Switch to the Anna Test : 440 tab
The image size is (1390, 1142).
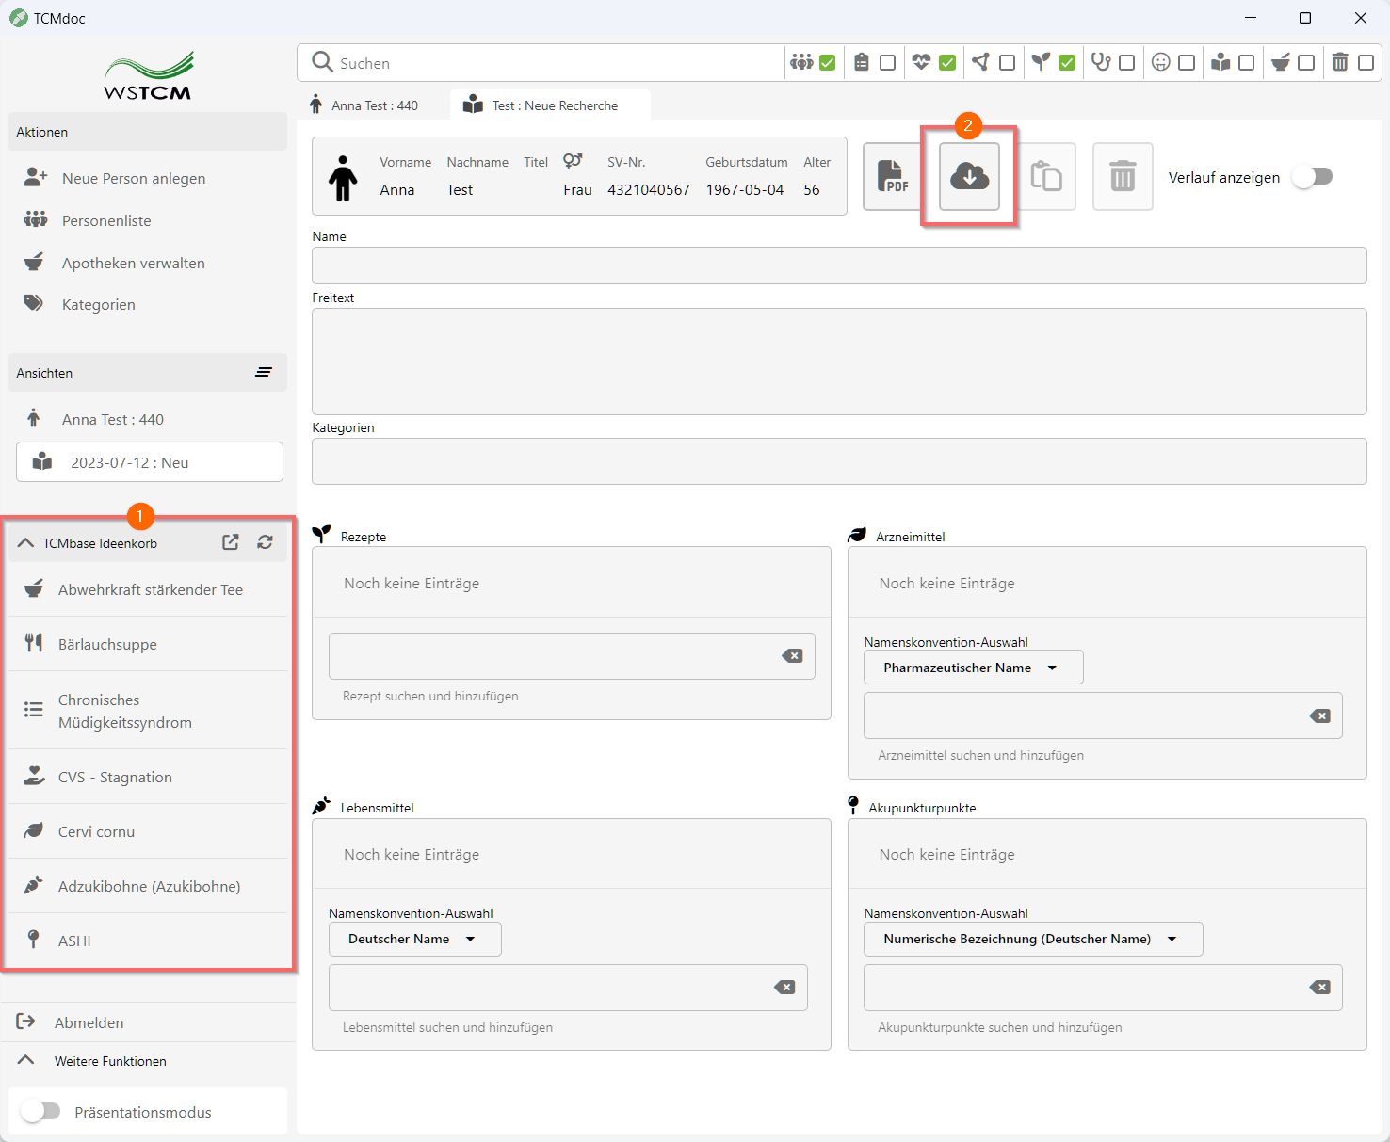pyautogui.click(x=374, y=105)
